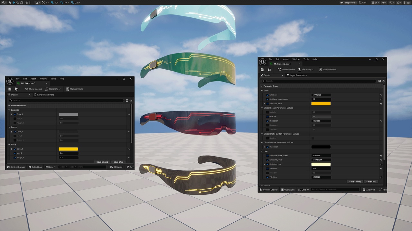Reset Emi_Line_mask_power to default value

381,156
